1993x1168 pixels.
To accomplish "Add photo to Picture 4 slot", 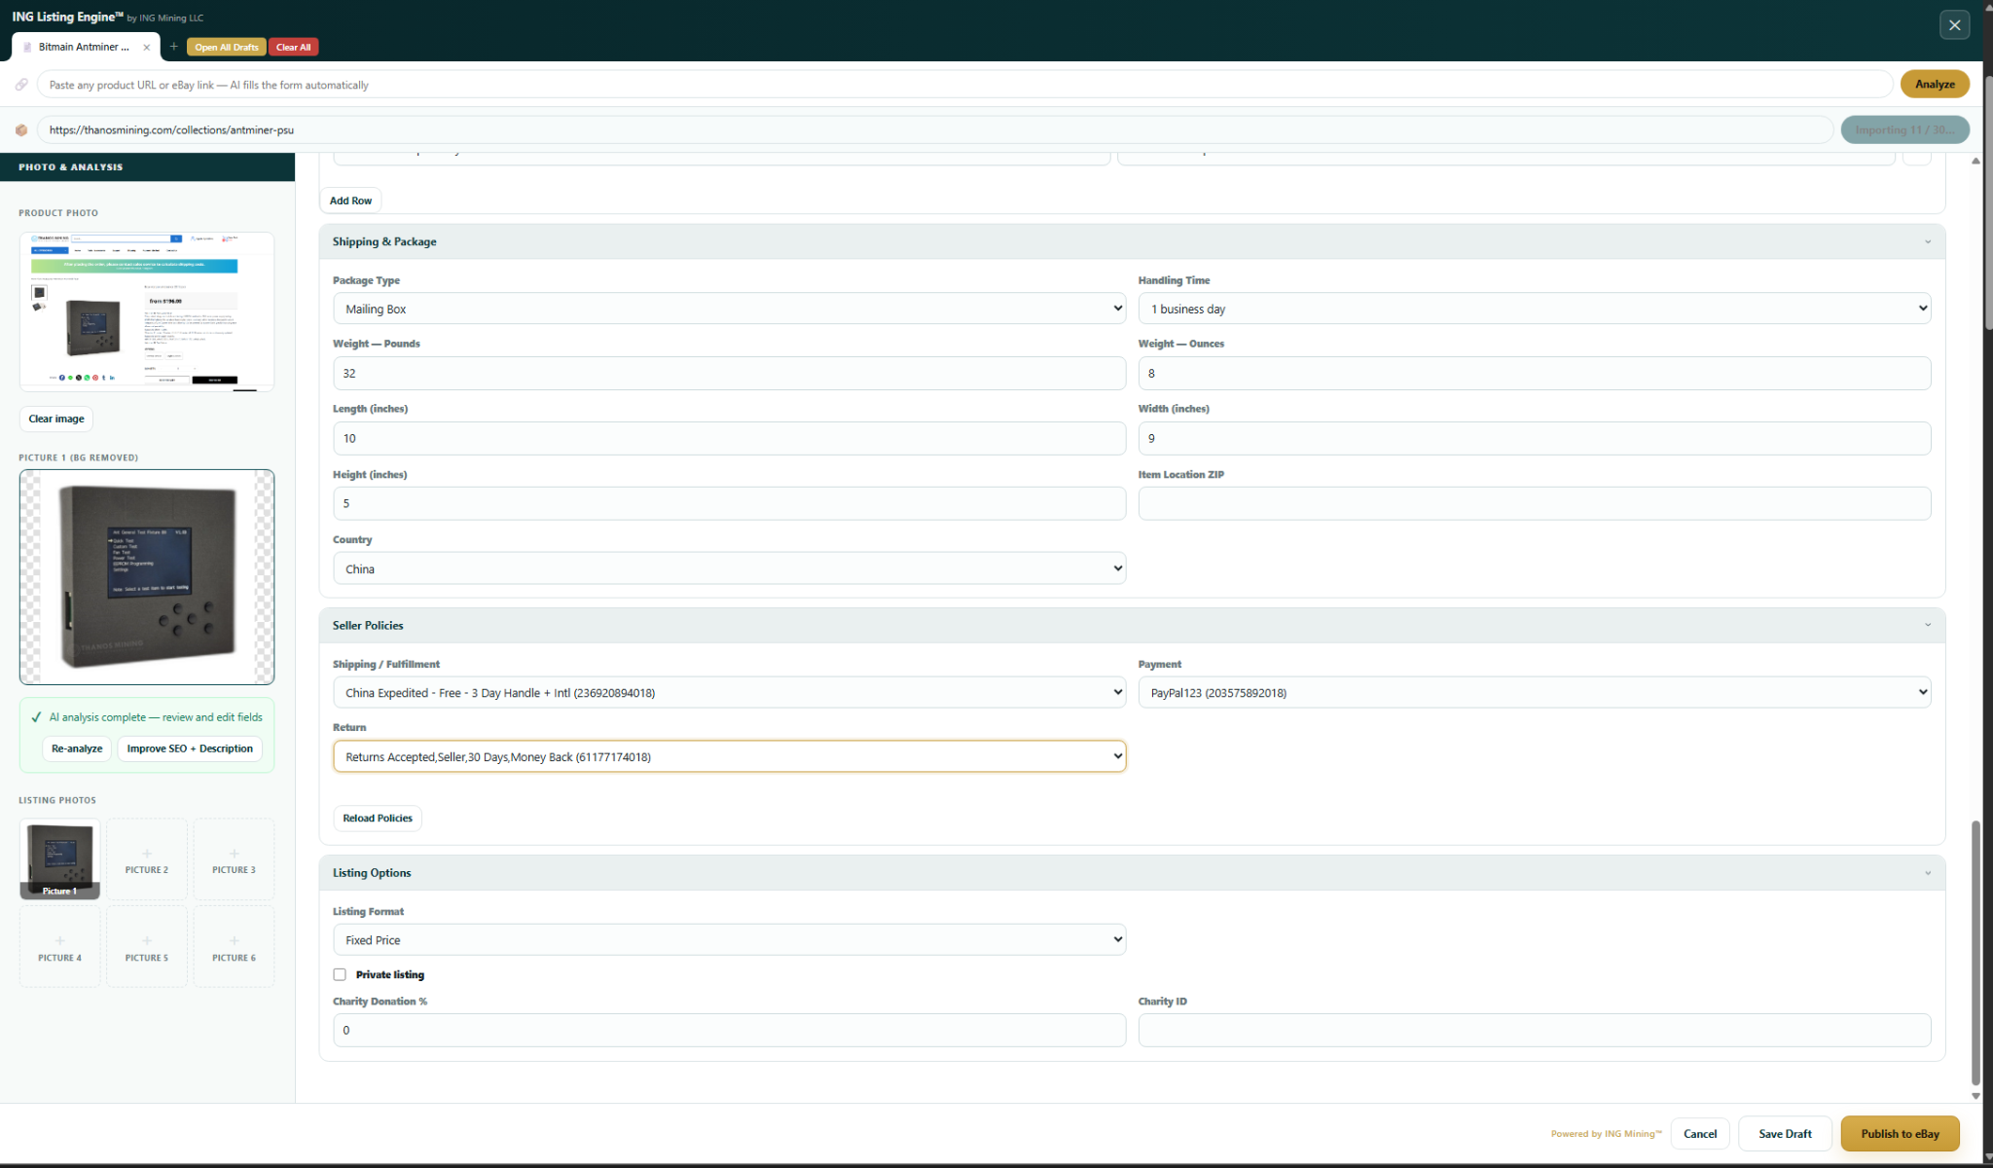I will tap(60, 946).
